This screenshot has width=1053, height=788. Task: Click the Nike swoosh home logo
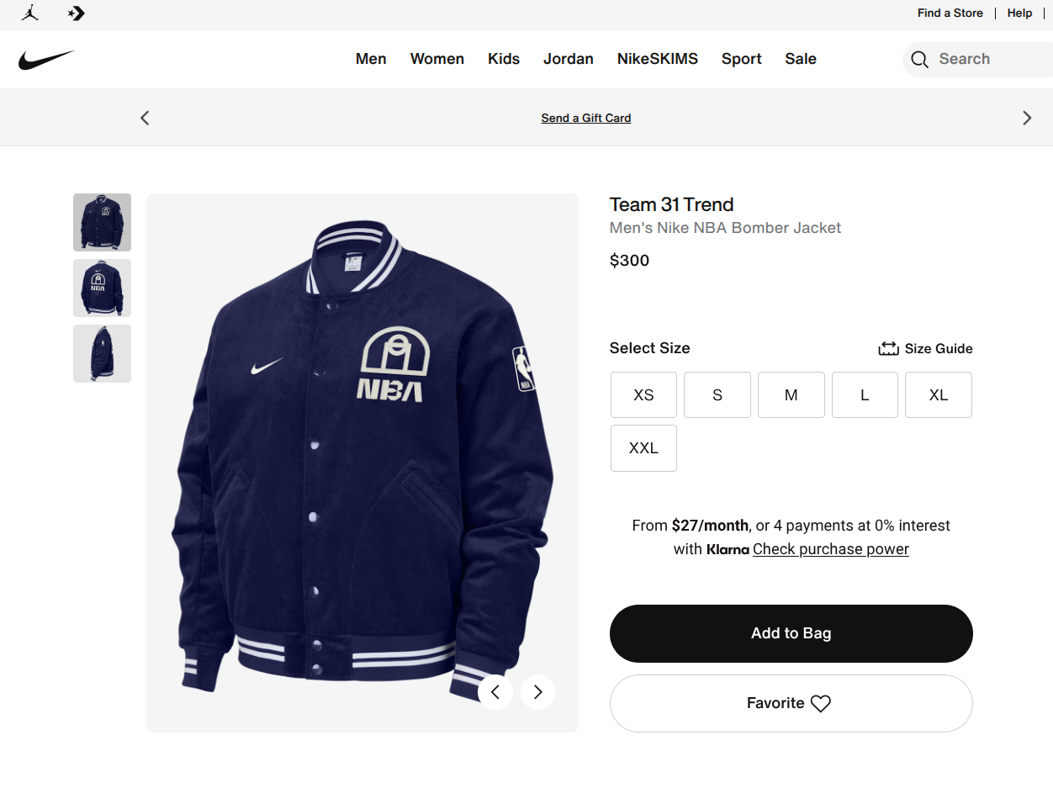click(x=46, y=59)
